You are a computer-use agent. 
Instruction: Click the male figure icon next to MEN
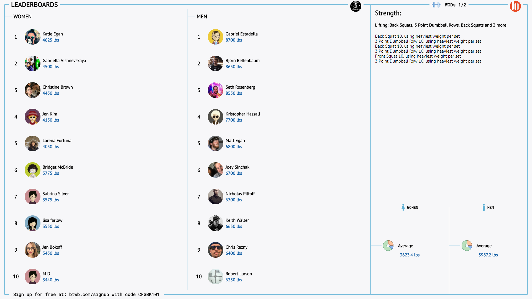coord(484,207)
